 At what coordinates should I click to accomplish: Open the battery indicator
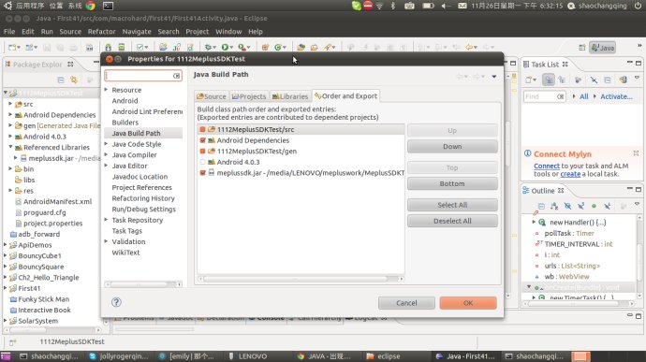pos(428,6)
